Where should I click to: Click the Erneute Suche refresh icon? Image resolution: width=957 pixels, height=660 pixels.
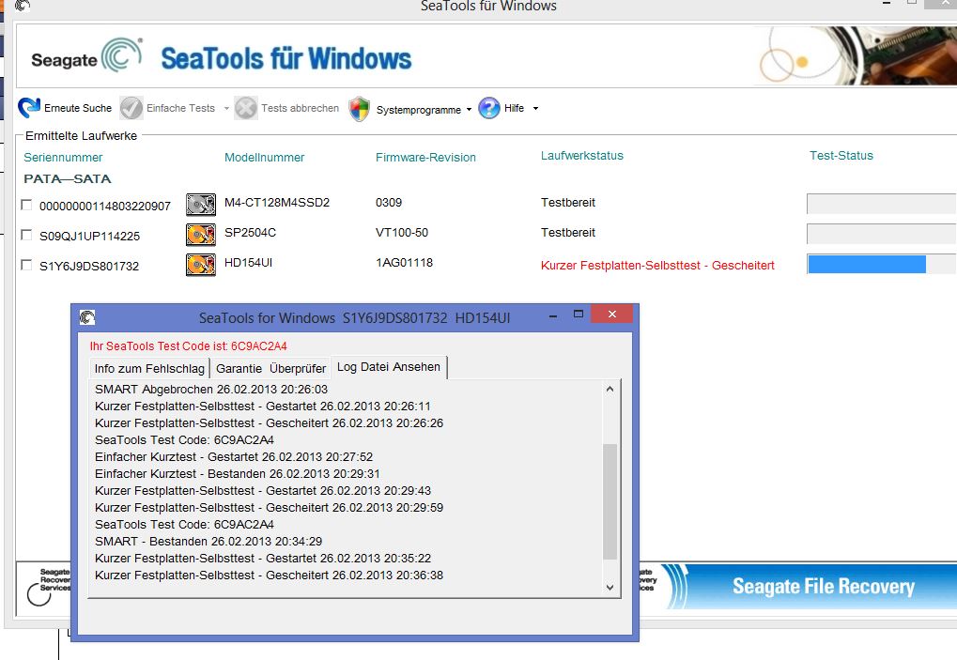tap(29, 108)
